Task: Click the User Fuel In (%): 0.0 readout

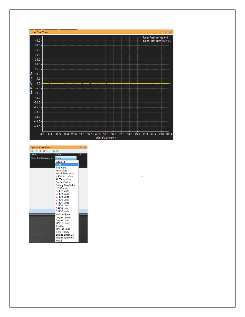Action: point(155,37)
